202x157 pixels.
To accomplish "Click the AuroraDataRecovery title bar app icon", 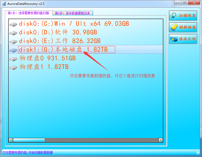I will coord(4,4).
